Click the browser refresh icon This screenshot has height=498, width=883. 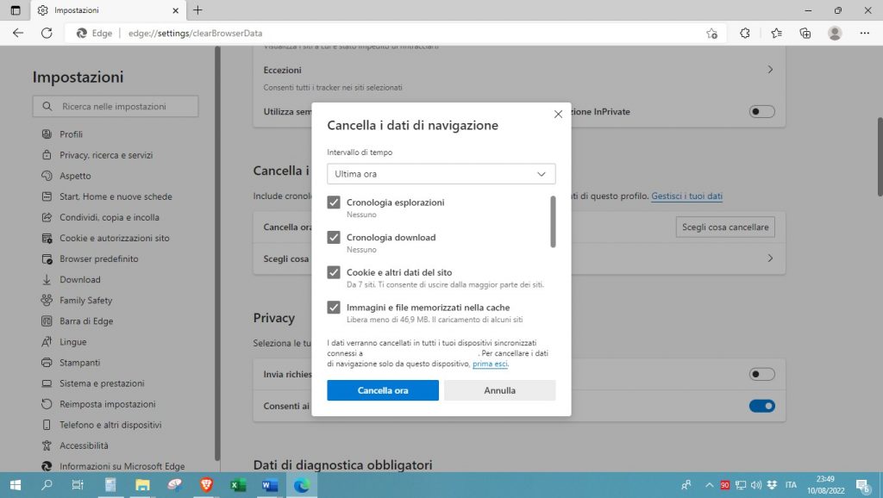(x=47, y=33)
